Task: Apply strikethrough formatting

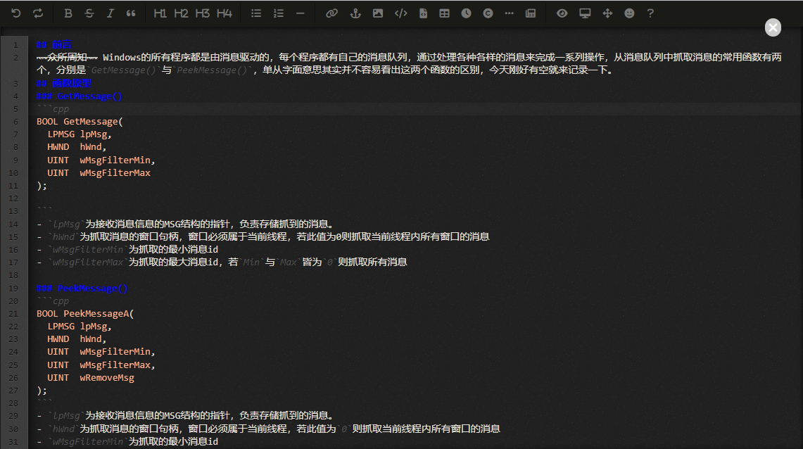Action: coord(89,13)
